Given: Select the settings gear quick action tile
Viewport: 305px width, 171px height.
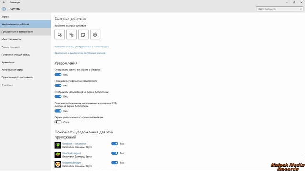Looking at the screenshot, I should (x=95, y=35).
